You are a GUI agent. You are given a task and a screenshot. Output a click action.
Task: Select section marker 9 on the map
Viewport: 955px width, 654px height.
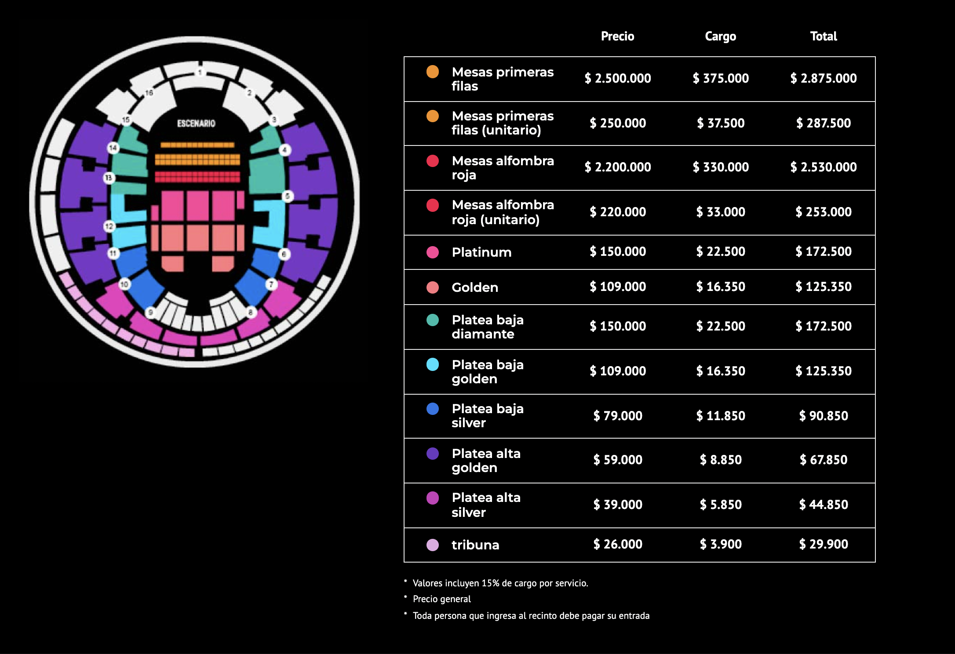(x=150, y=312)
